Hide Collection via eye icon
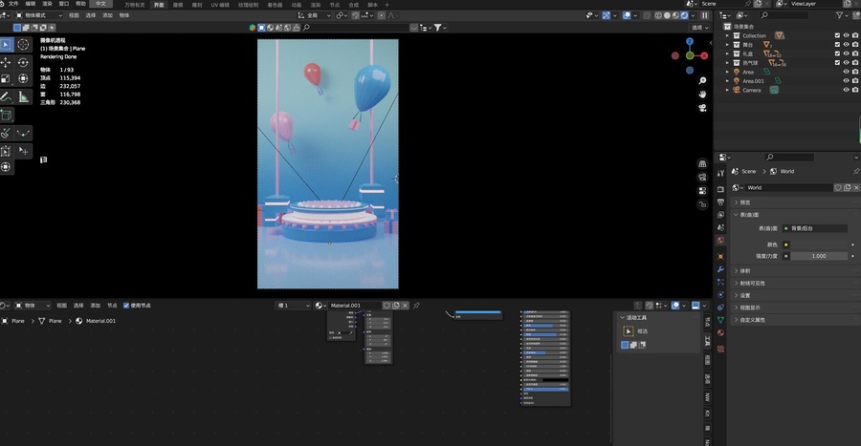The width and height of the screenshot is (861, 446). click(x=847, y=35)
